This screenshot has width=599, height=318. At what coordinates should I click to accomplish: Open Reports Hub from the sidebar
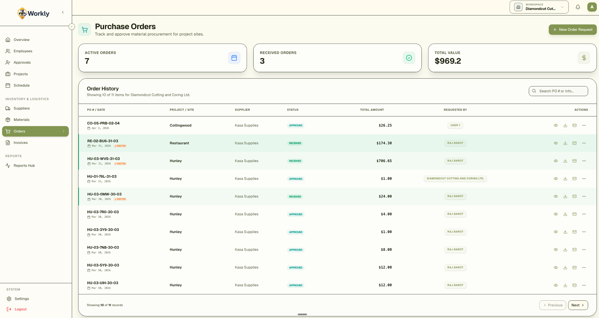coord(24,165)
